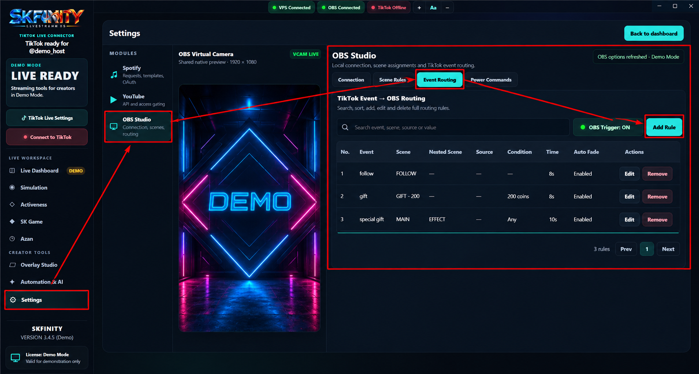Click the Live Dashboard panel icon

coord(12,171)
